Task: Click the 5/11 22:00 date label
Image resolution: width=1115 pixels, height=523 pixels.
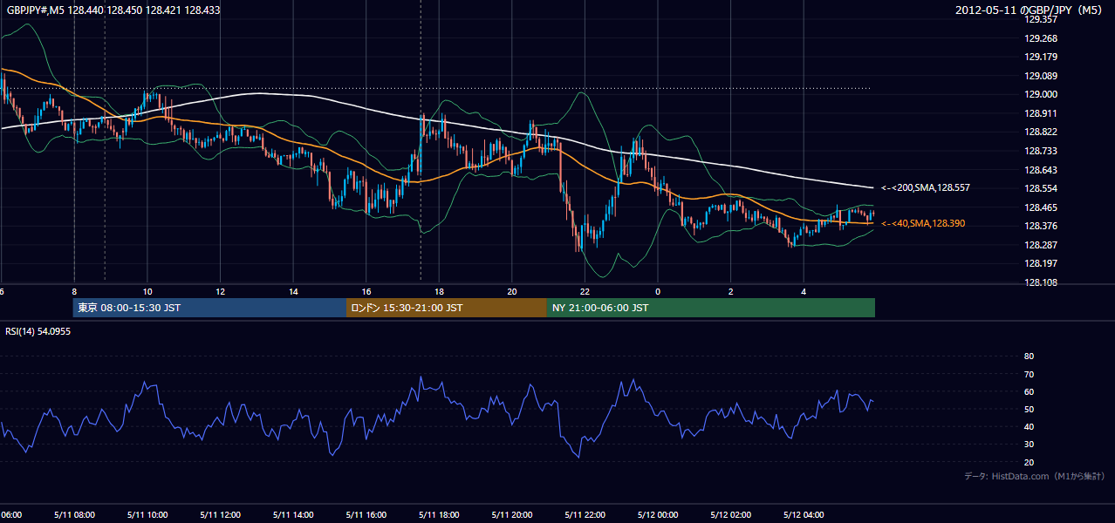Action: (585, 514)
